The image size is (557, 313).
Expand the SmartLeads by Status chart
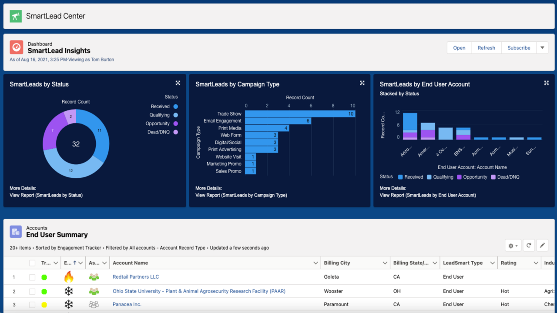[x=178, y=83]
